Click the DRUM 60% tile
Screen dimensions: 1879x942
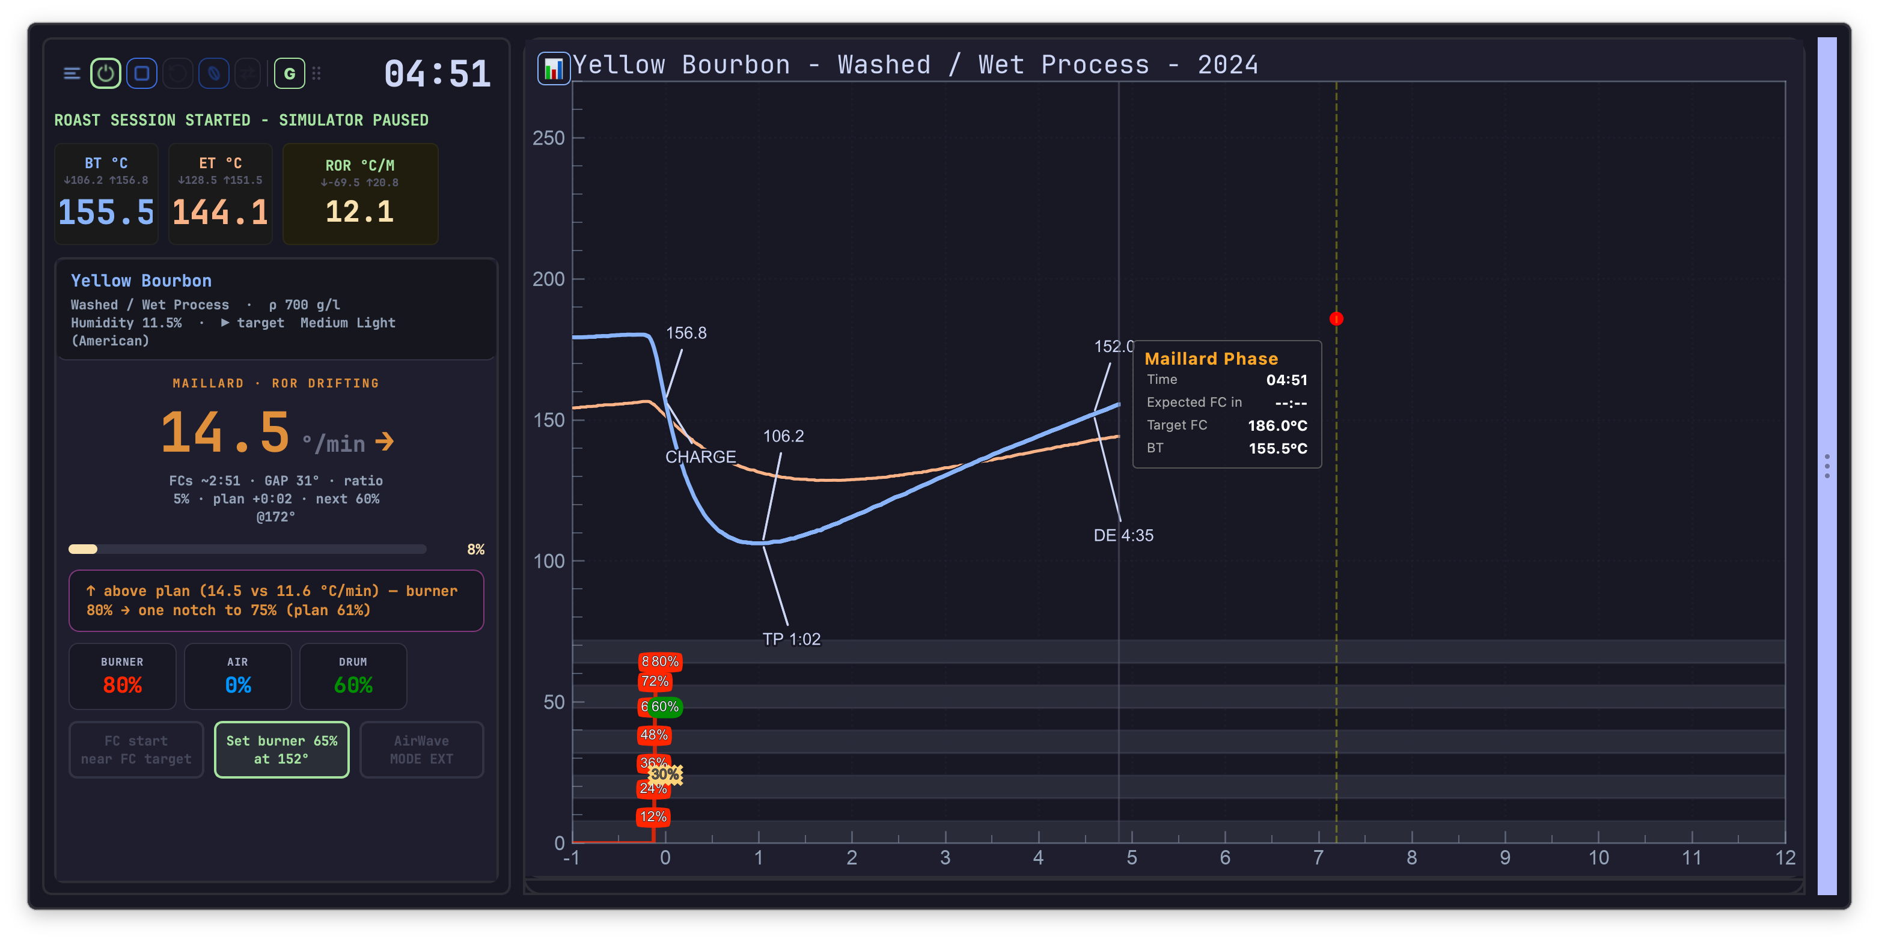coord(353,676)
